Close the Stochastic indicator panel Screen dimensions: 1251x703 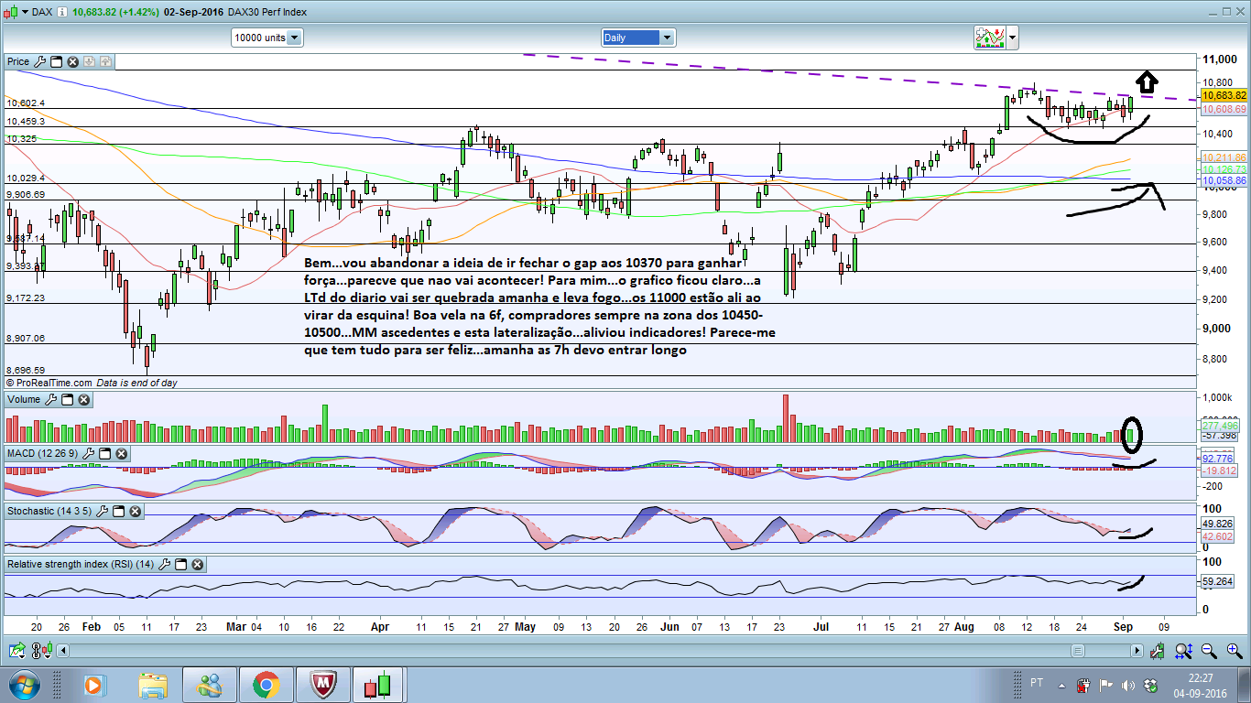(136, 510)
